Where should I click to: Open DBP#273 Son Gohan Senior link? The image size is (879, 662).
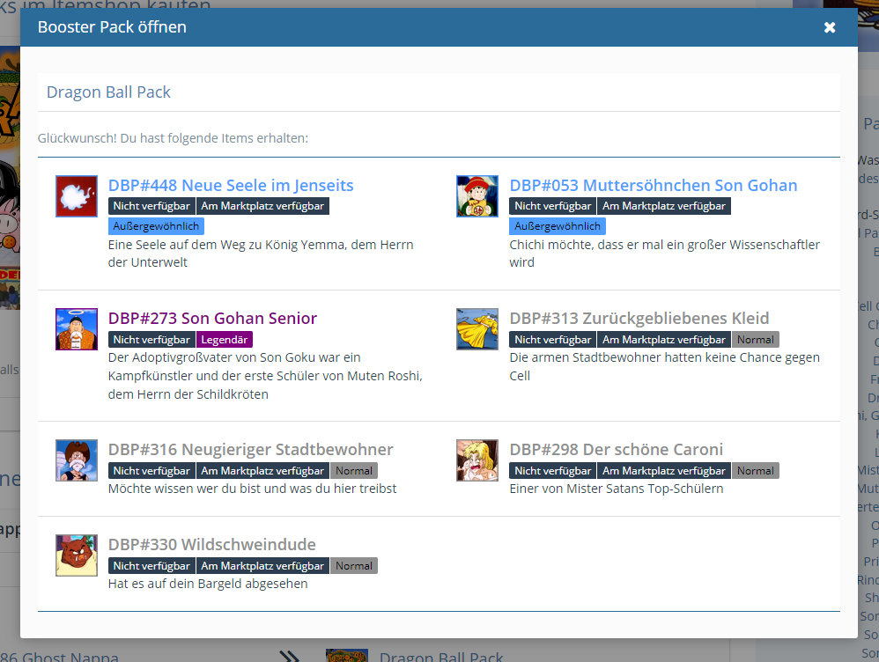212,319
